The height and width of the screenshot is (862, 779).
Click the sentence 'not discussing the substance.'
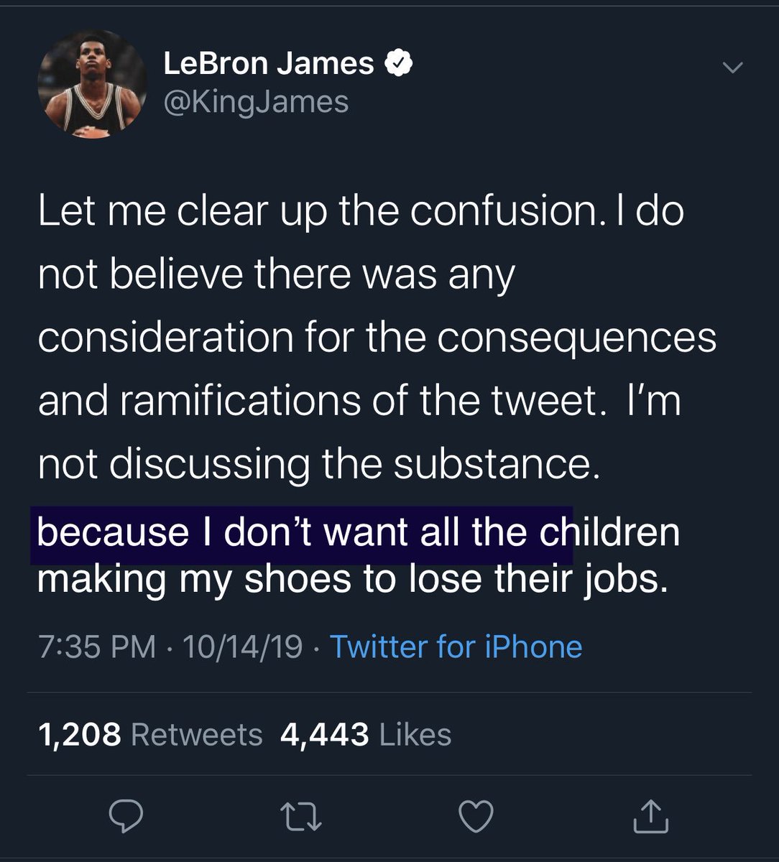pyautogui.click(x=318, y=463)
